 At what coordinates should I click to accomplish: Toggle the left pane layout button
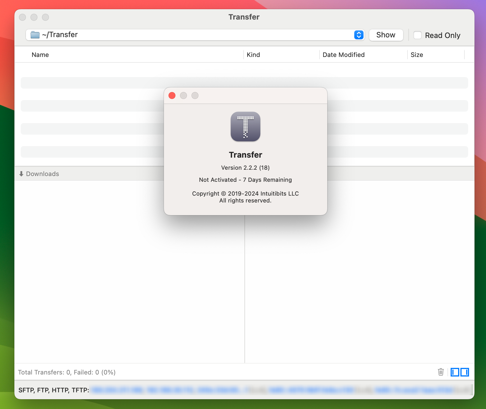pos(455,372)
